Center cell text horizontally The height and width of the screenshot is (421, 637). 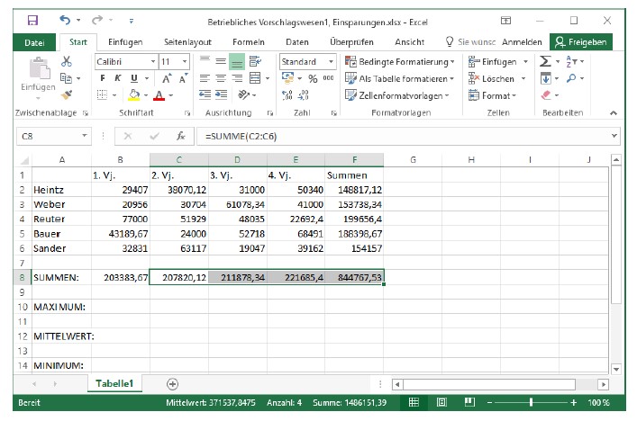pos(221,78)
